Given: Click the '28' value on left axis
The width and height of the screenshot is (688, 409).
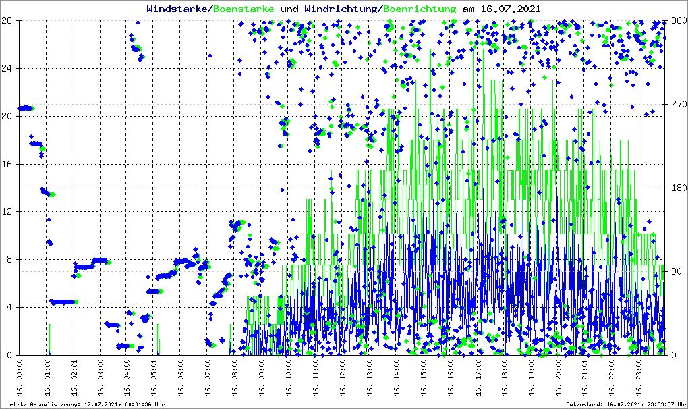Looking at the screenshot, I should point(9,21).
